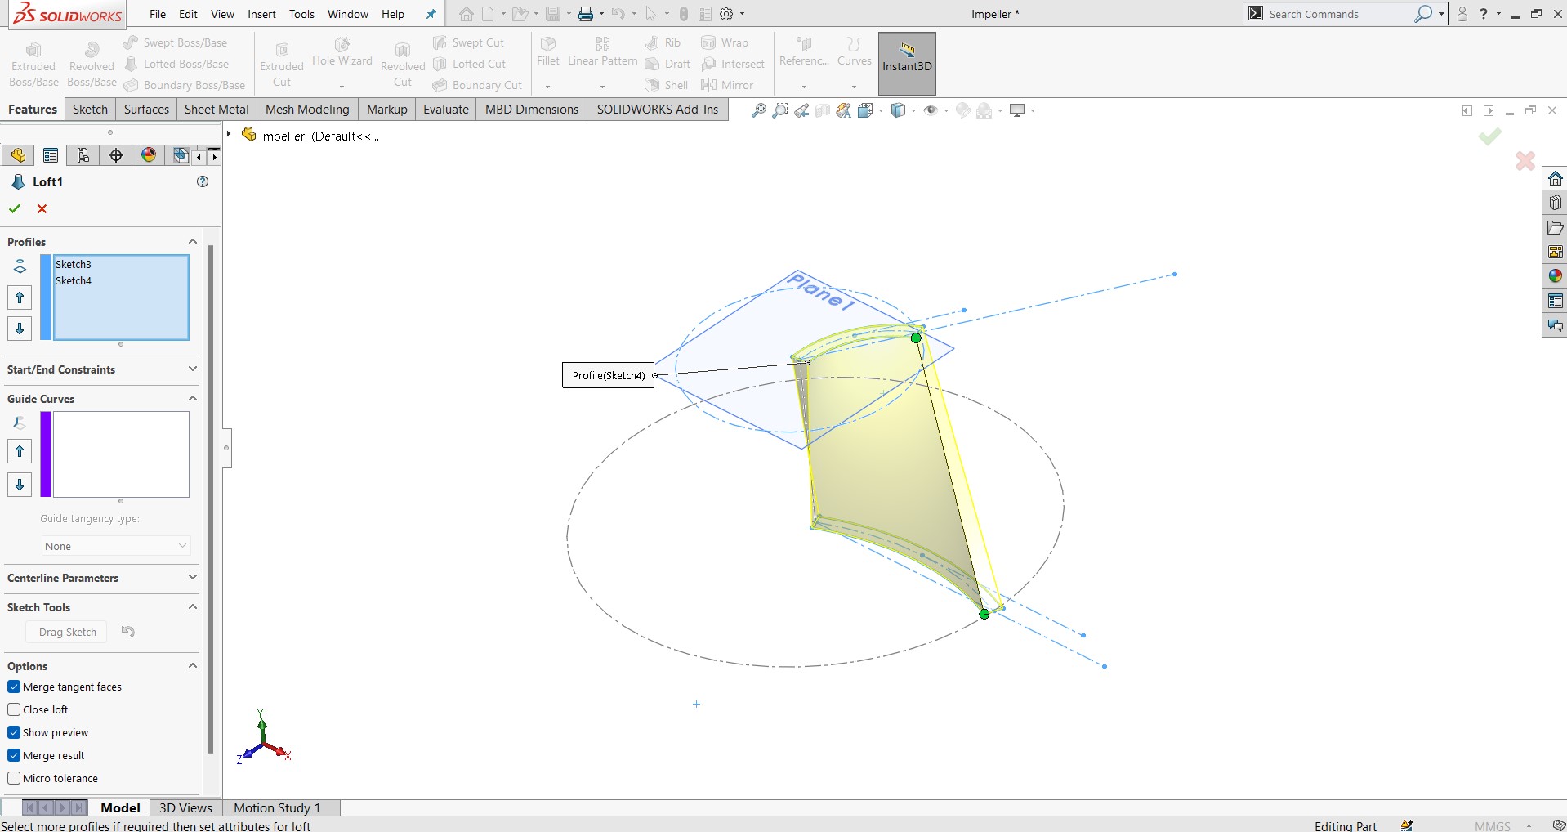
Task: Collapse the Sketch Tools section
Action: [x=193, y=606]
